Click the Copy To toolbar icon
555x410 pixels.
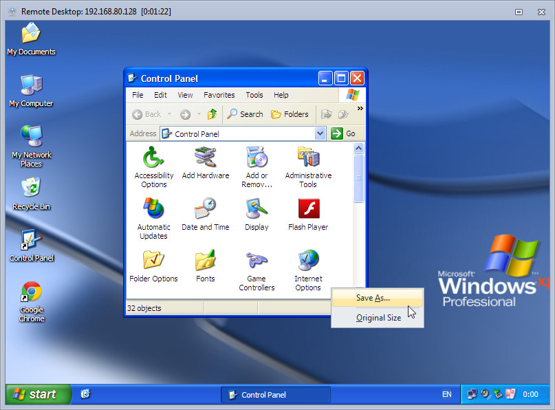(x=343, y=114)
